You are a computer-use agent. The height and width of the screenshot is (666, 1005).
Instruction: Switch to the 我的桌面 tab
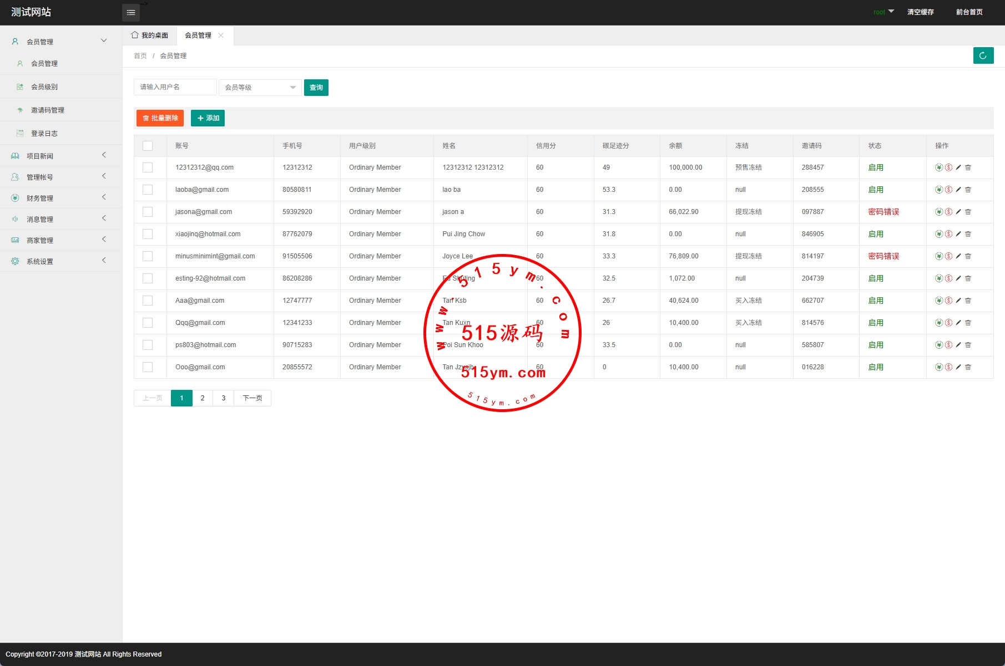pos(150,35)
